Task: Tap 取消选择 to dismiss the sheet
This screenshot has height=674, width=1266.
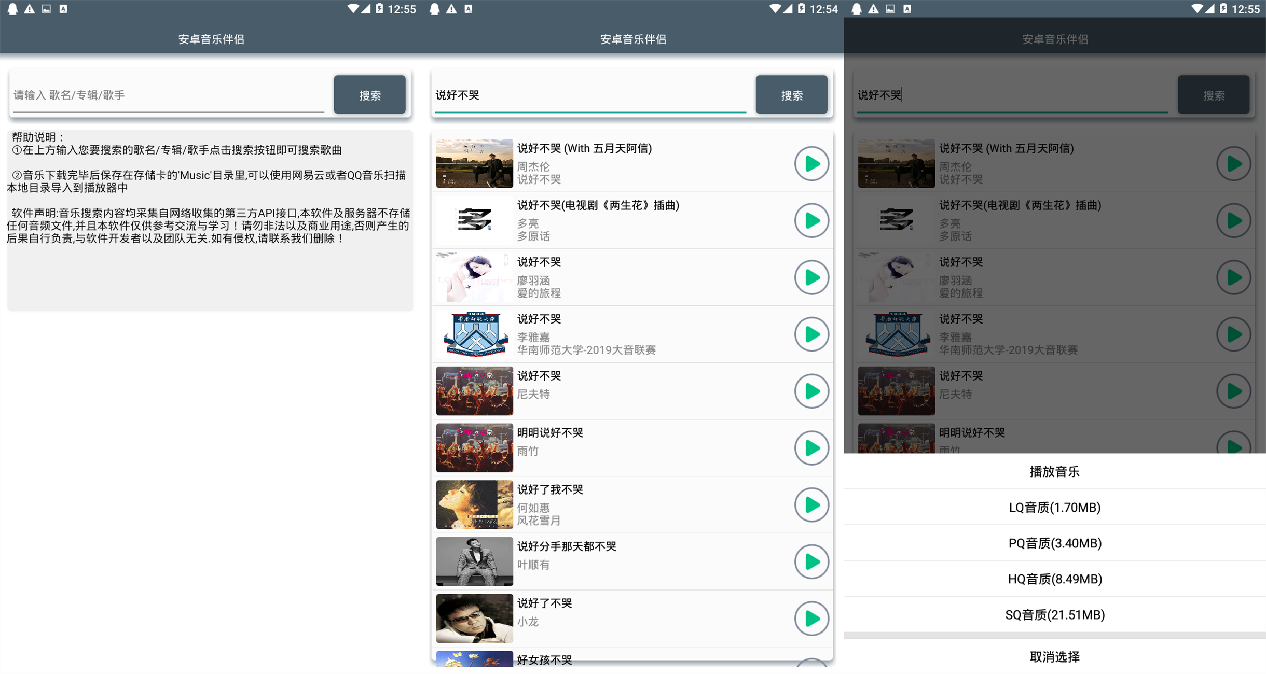Action: coord(1054,656)
